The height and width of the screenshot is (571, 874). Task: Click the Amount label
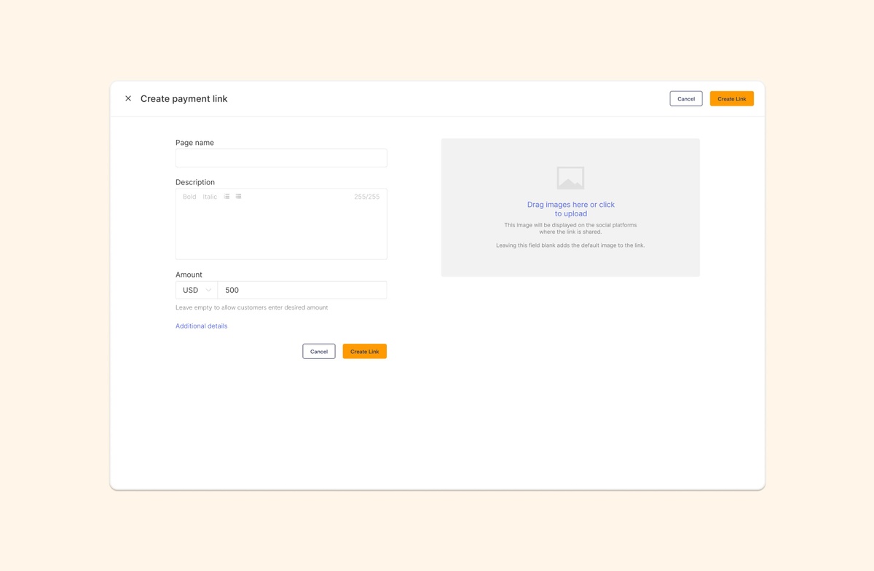pyautogui.click(x=189, y=275)
